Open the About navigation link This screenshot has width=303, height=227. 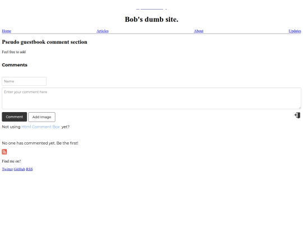pyautogui.click(x=199, y=31)
